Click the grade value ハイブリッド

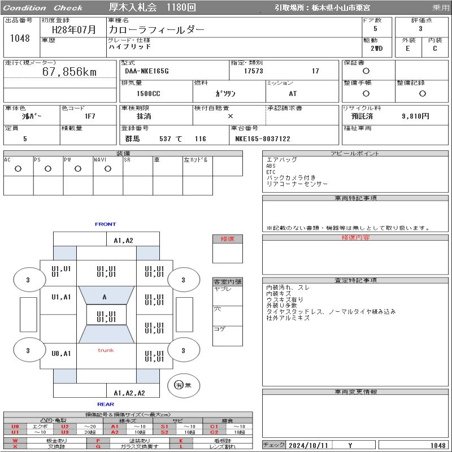coord(130,47)
